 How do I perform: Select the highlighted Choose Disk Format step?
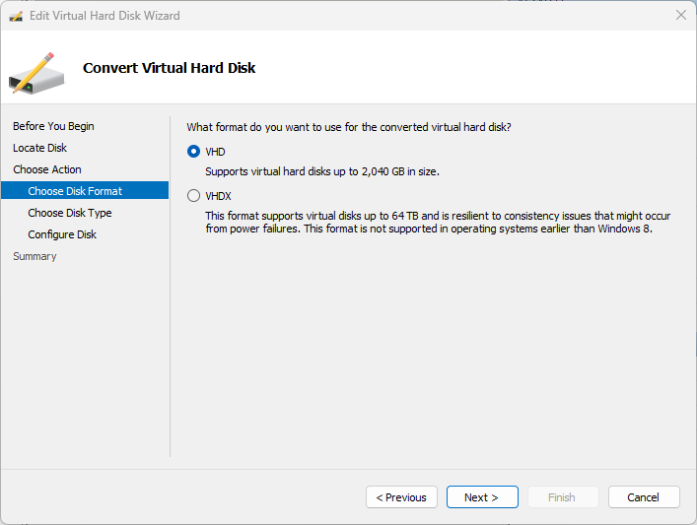75,191
